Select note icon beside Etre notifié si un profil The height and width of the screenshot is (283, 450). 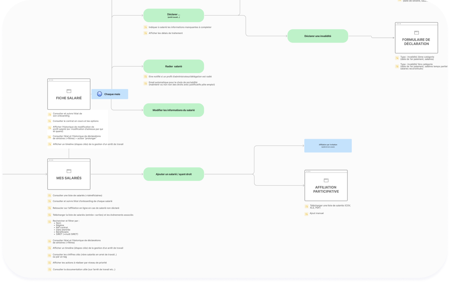click(145, 77)
